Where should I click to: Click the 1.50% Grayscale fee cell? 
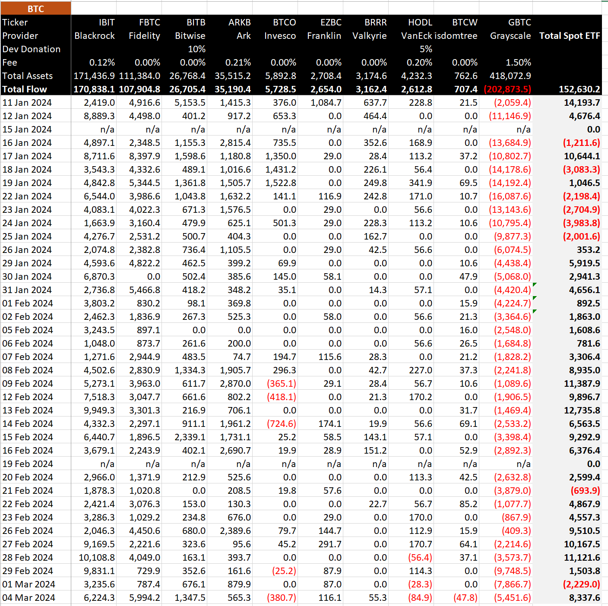(518, 63)
